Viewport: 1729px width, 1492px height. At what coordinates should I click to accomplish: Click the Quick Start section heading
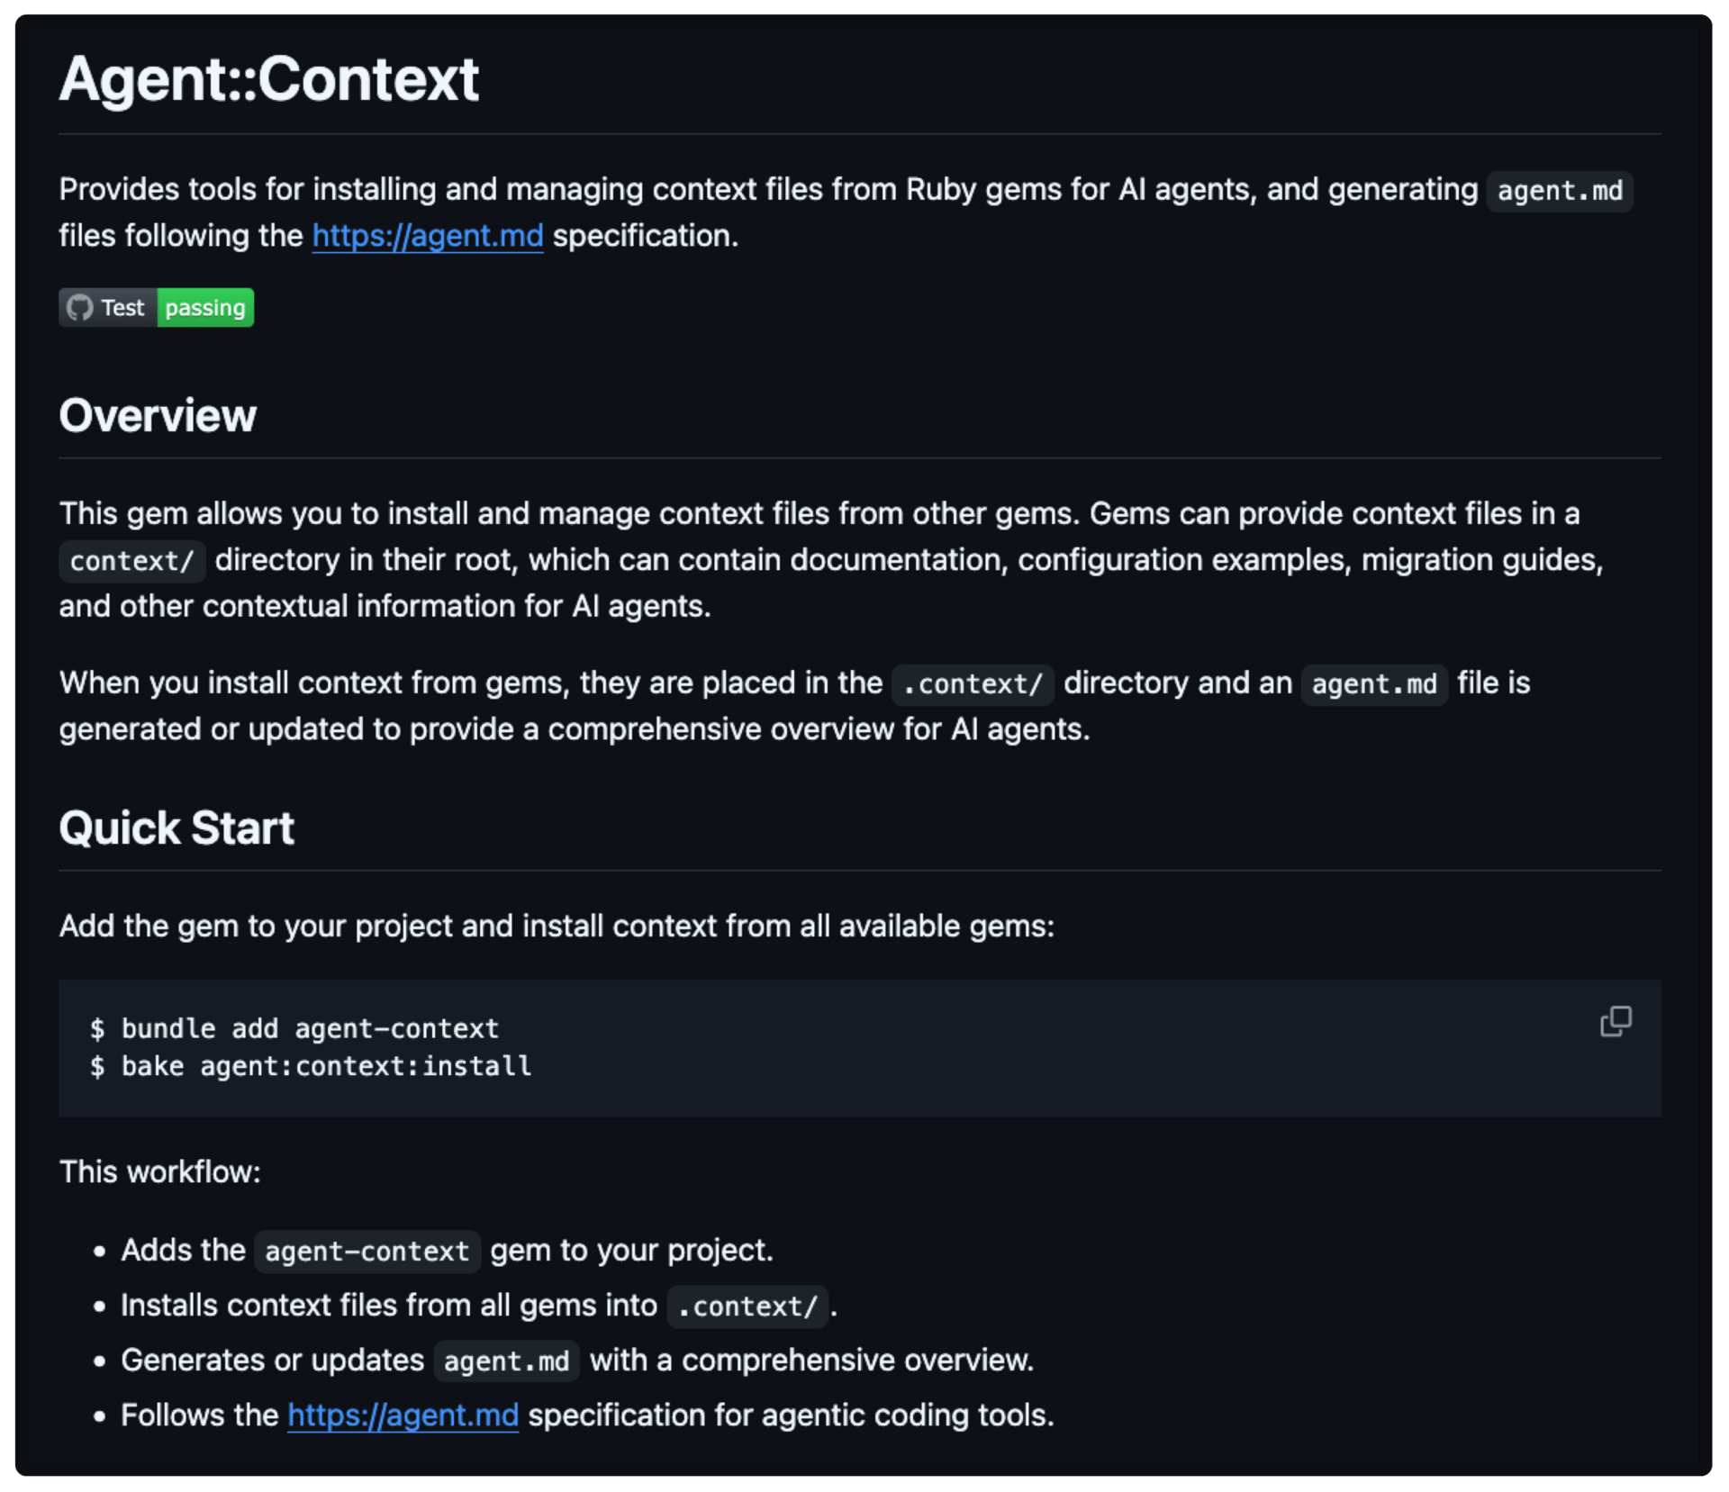(177, 828)
